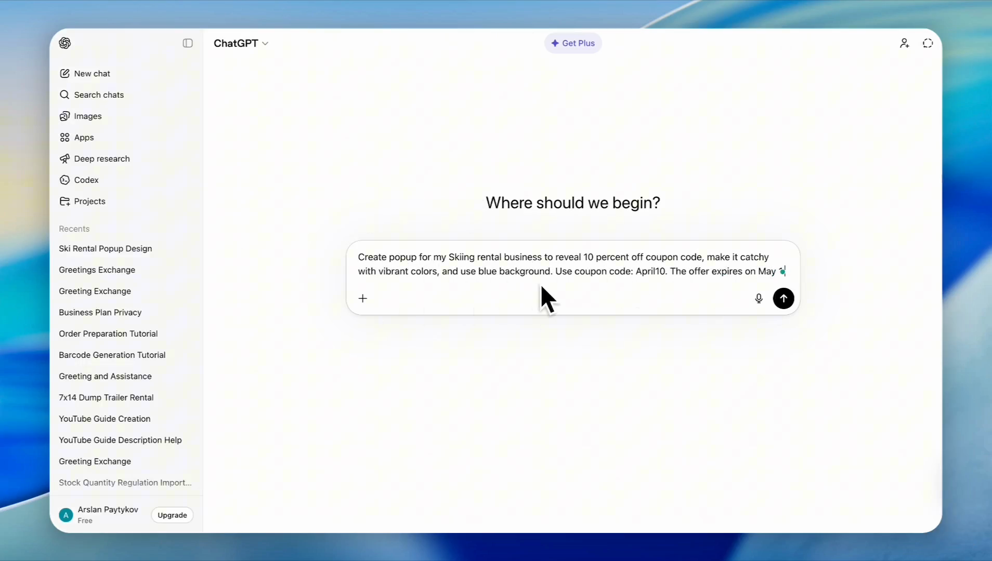The width and height of the screenshot is (992, 561).
Task: Click the ChatGPT logo icon
Action: coord(65,43)
